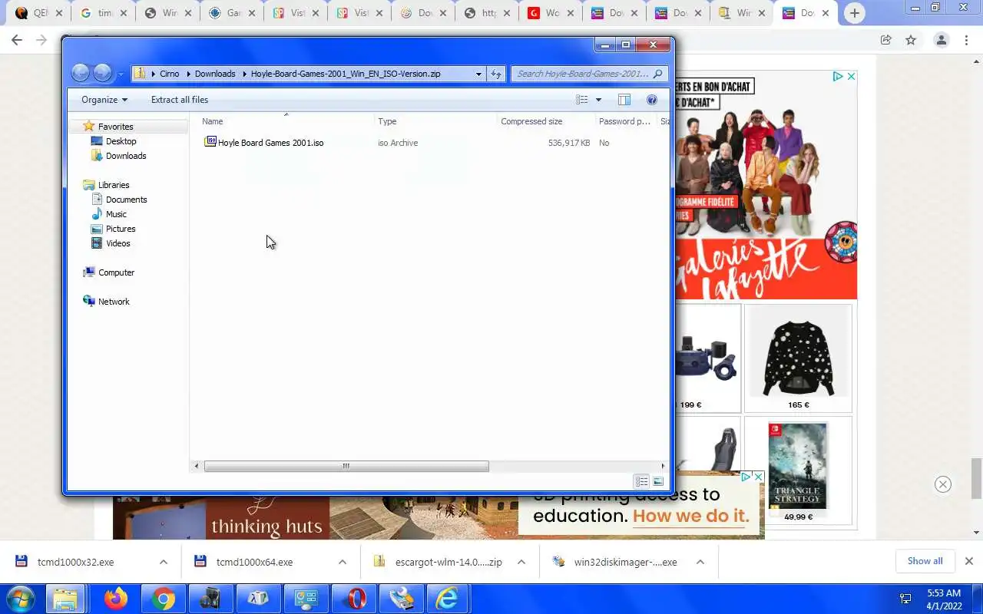
Task: Open the address bar history dropdown
Action: tap(478, 74)
